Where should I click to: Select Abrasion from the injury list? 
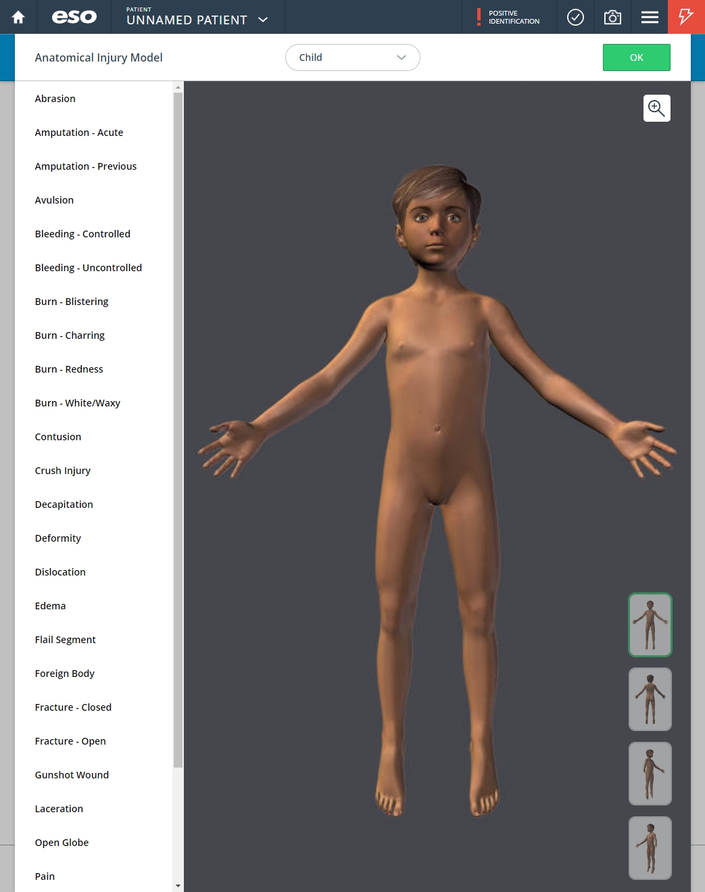tap(55, 99)
